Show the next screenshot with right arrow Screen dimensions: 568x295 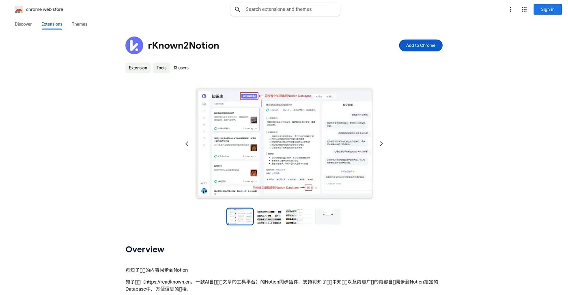(381, 144)
